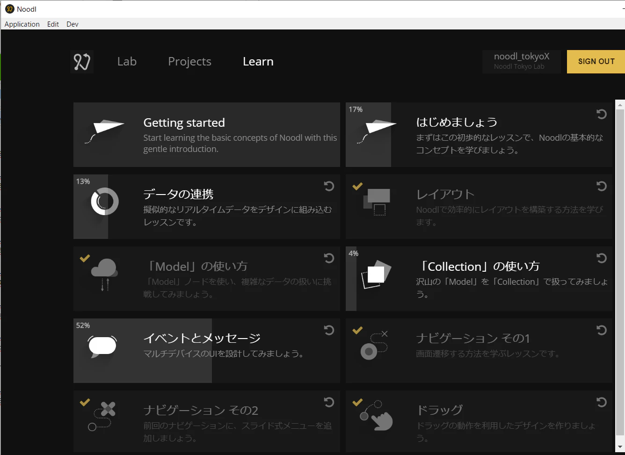This screenshot has width=625, height=455.
Task: Click the cloud icon of 「Model」の使い方
Action: click(x=104, y=274)
